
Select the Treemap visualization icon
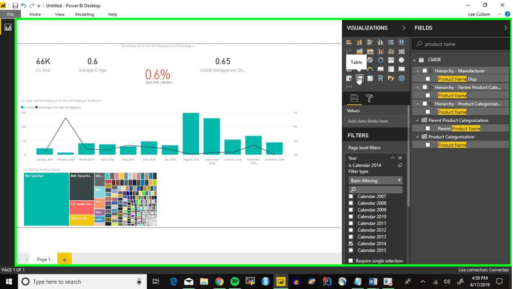click(391, 60)
